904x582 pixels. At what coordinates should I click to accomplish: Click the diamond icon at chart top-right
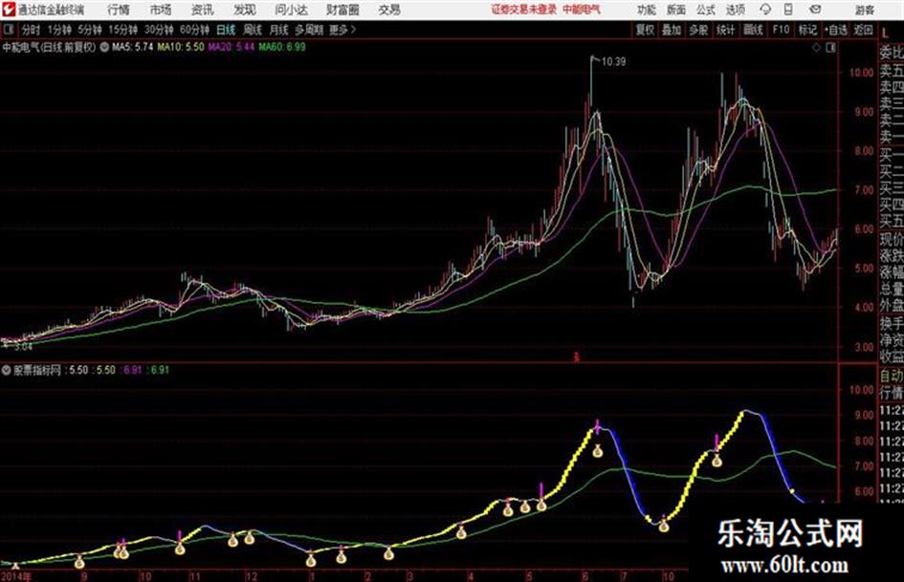(x=816, y=48)
